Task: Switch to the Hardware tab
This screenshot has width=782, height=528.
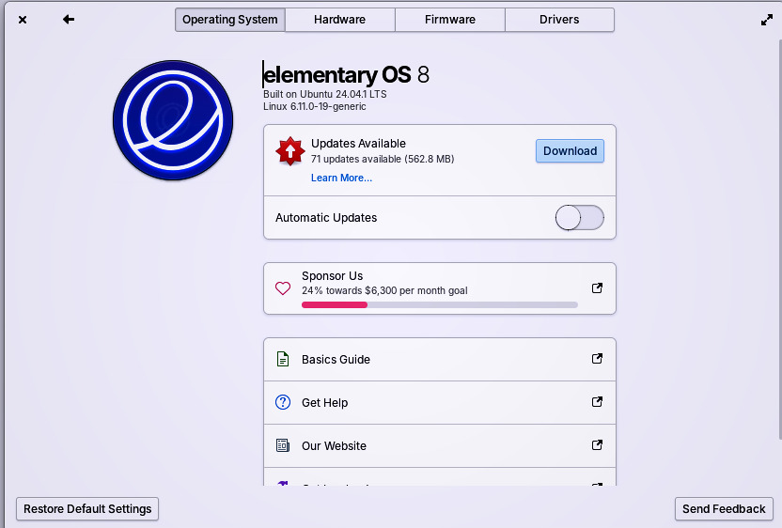Action: coord(339,20)
